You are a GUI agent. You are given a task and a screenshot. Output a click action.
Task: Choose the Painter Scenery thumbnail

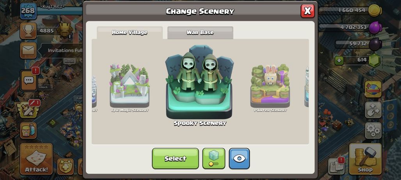[x=270, y=86]
